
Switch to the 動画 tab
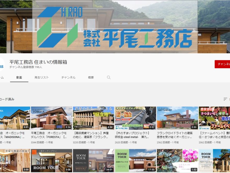[x=19, y=77]
